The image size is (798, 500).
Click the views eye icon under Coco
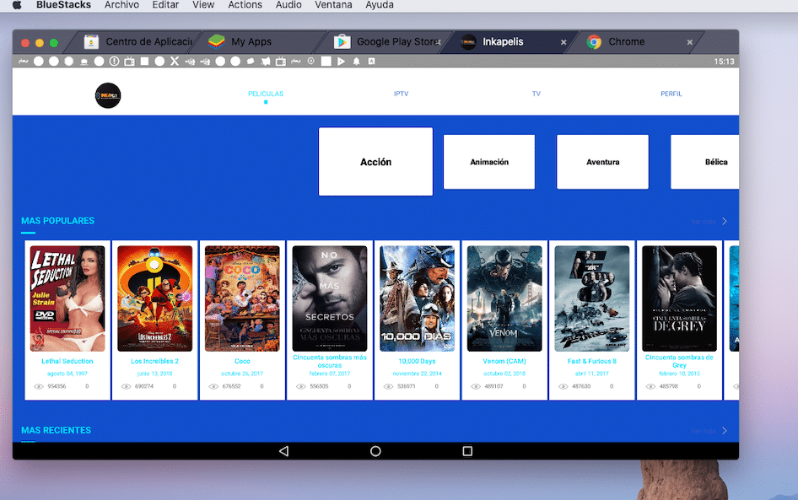click(x=213, y=386)
